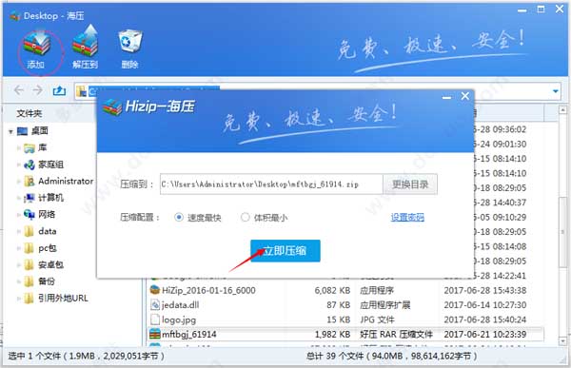Expand the 计算机 tree node
Viewport: 571px width, 368px height.
[x=19, y=198]
